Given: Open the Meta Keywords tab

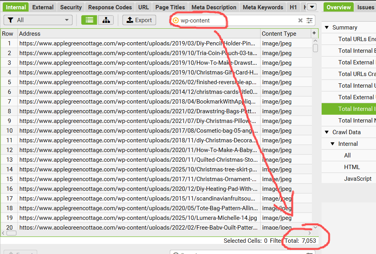Looking at the screenshot, I should coord(263,7).
